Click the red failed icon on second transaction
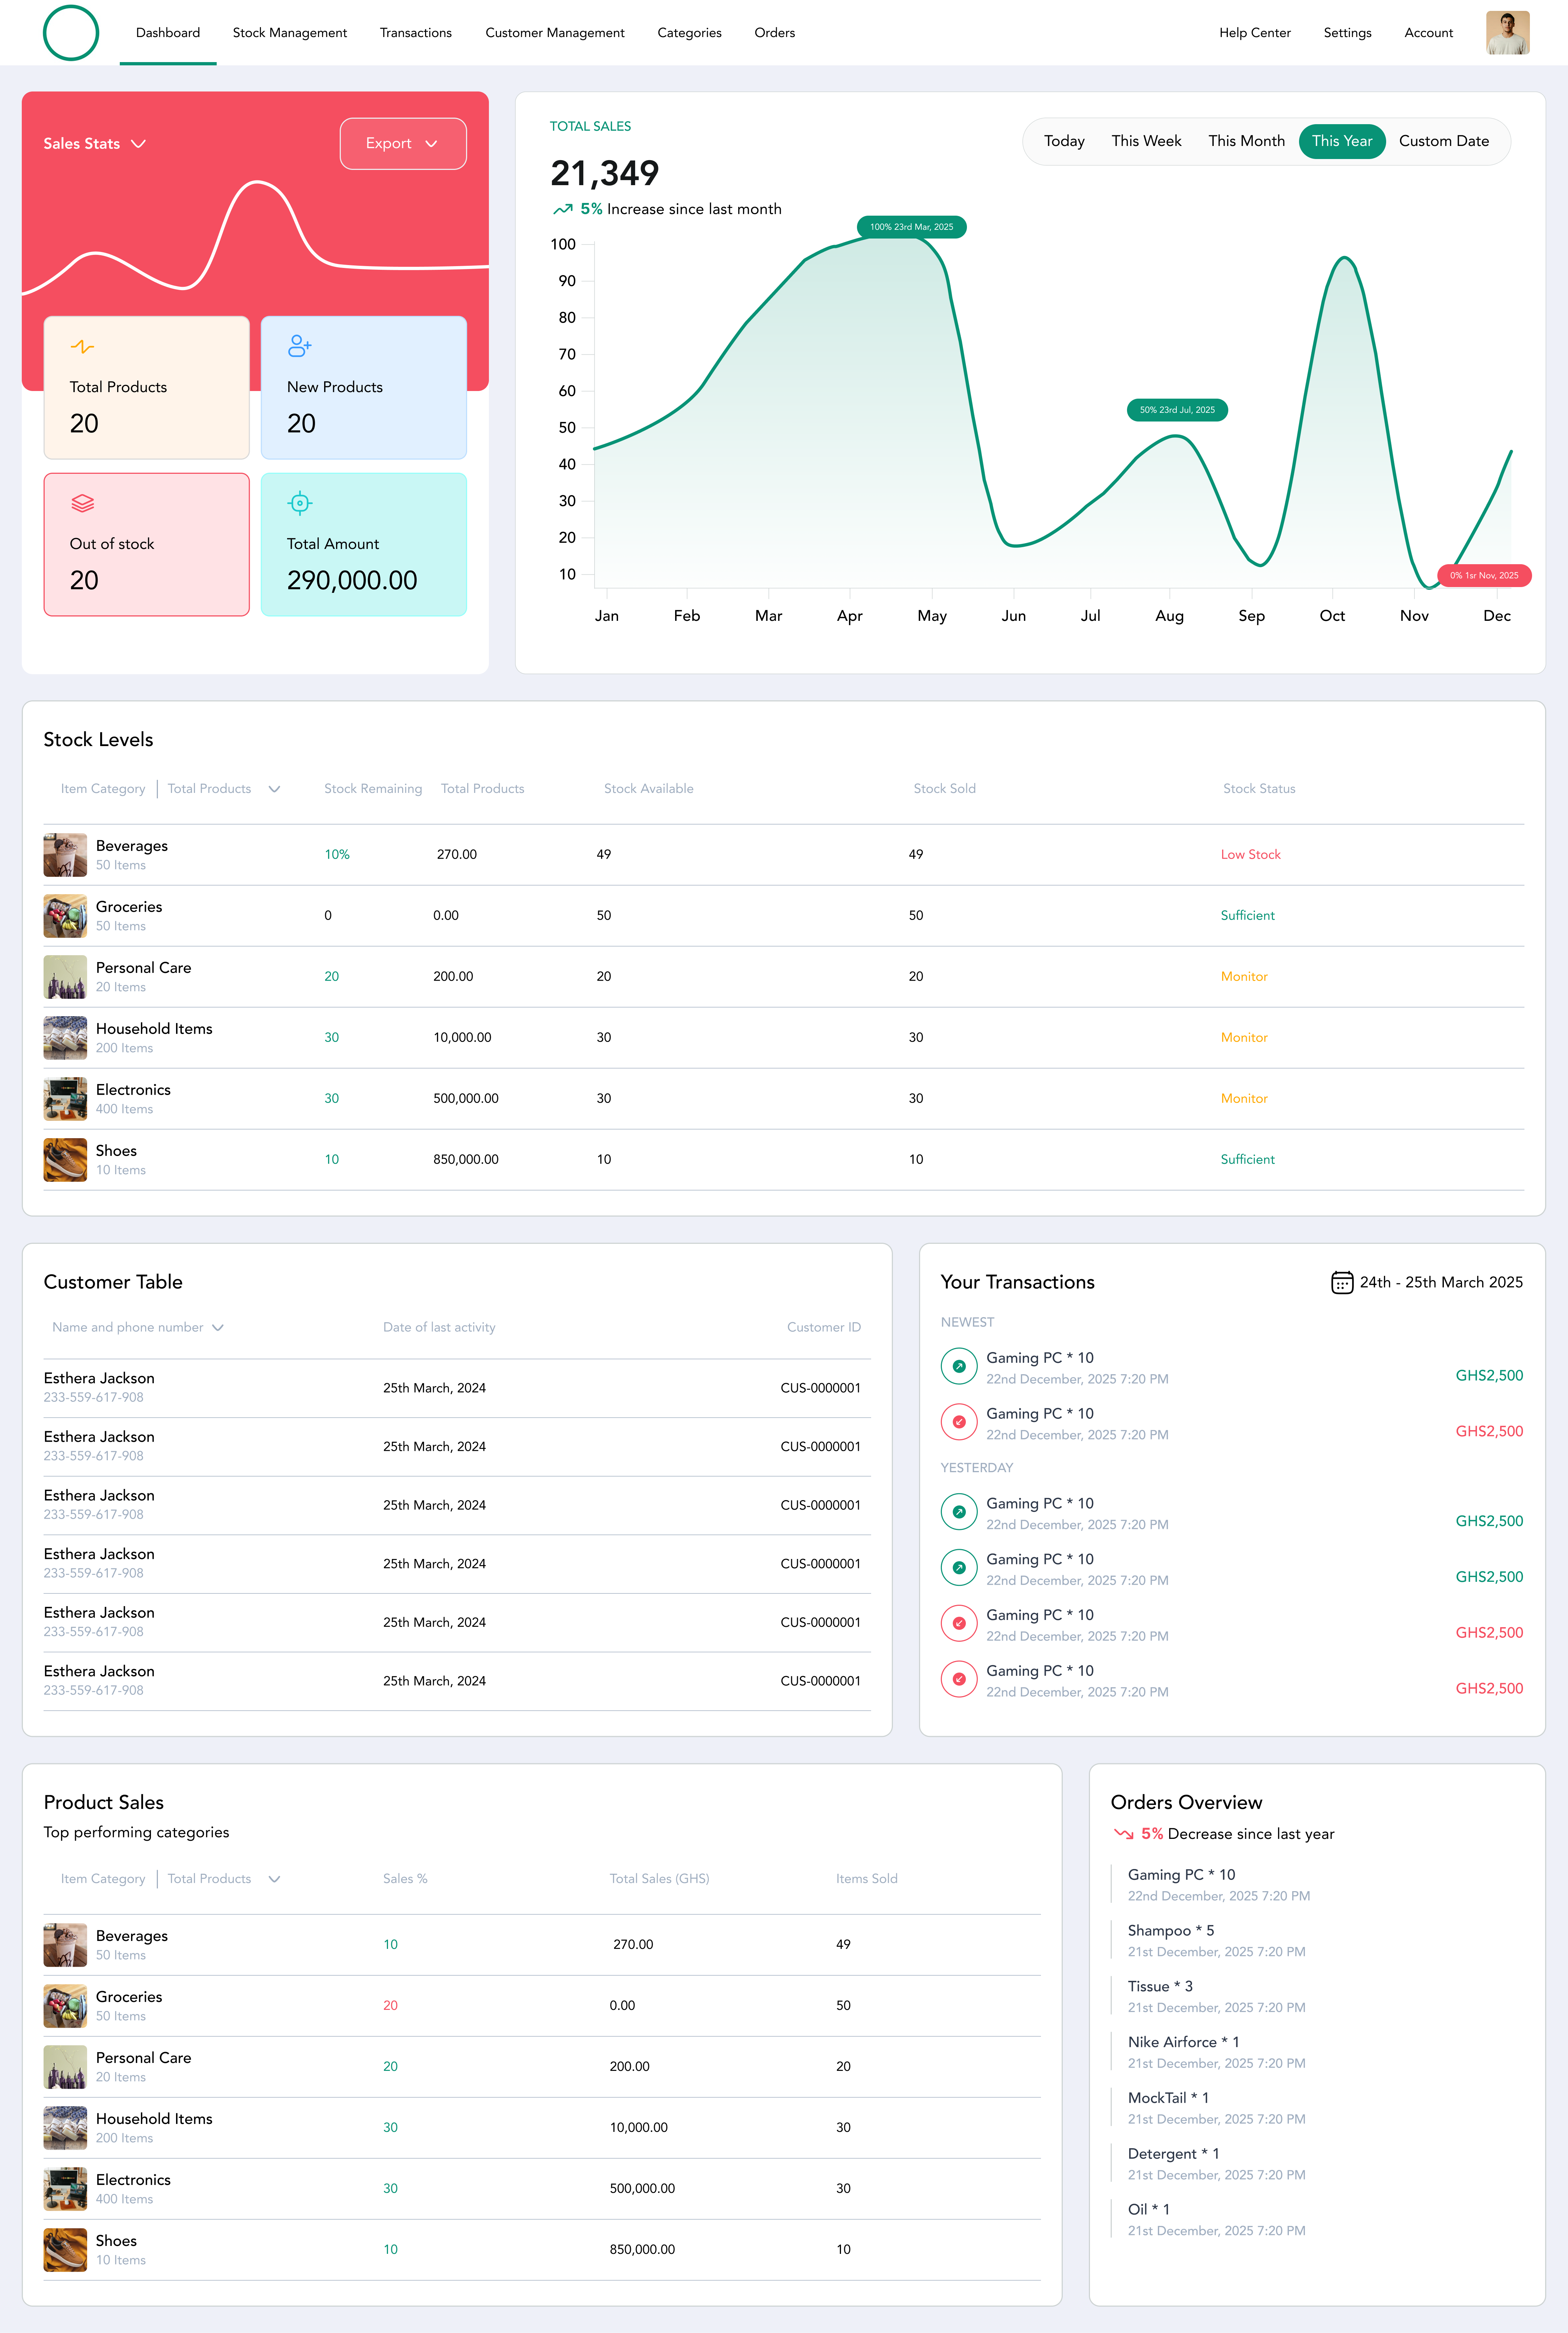The width and height of the screenshot is (1568, 2333). click(x=959, y=1421)
